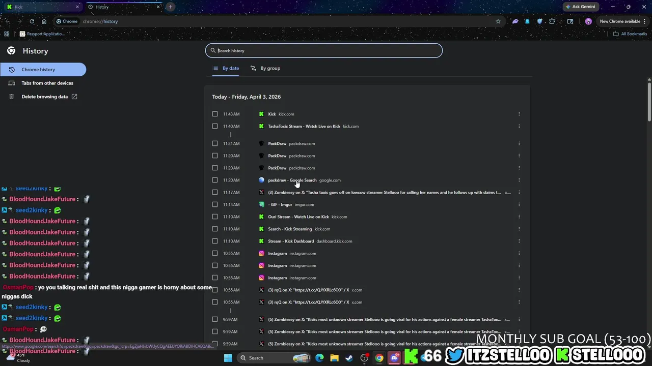Open the tab search icon in toolbar

point(570,21)
